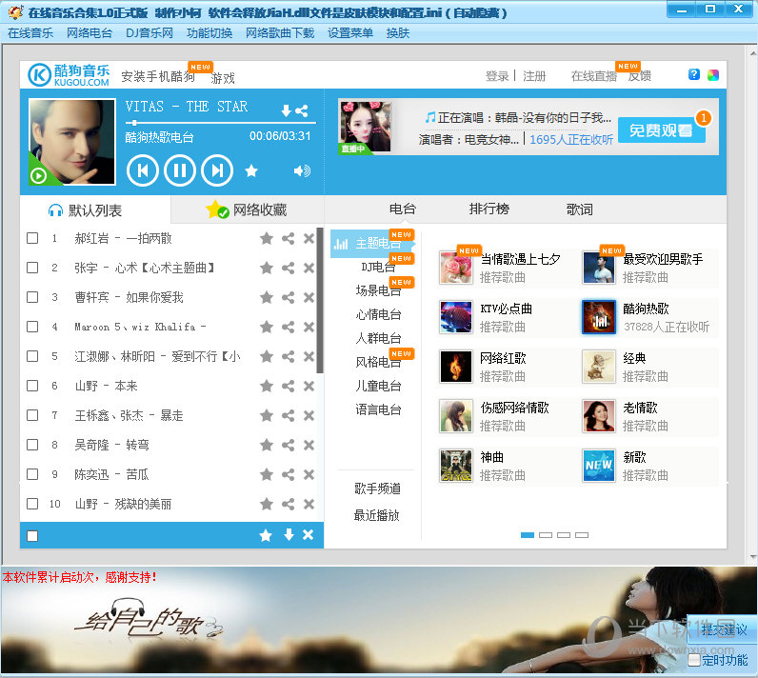Favorite selected songs in bottom bar
The image size is (758, 678).
tap(266, 535)
